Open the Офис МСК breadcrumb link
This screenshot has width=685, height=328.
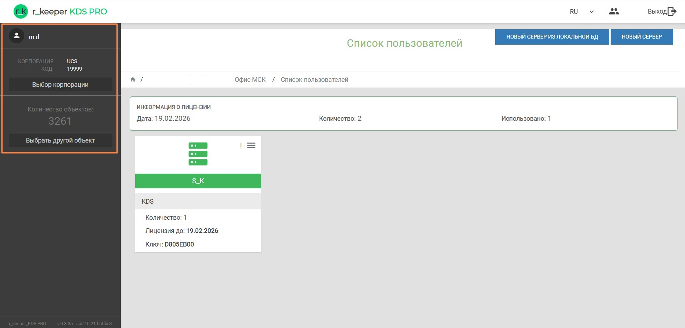(250, 80)
